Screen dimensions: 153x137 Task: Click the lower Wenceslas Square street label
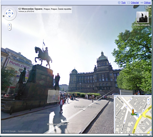[58, 124]
